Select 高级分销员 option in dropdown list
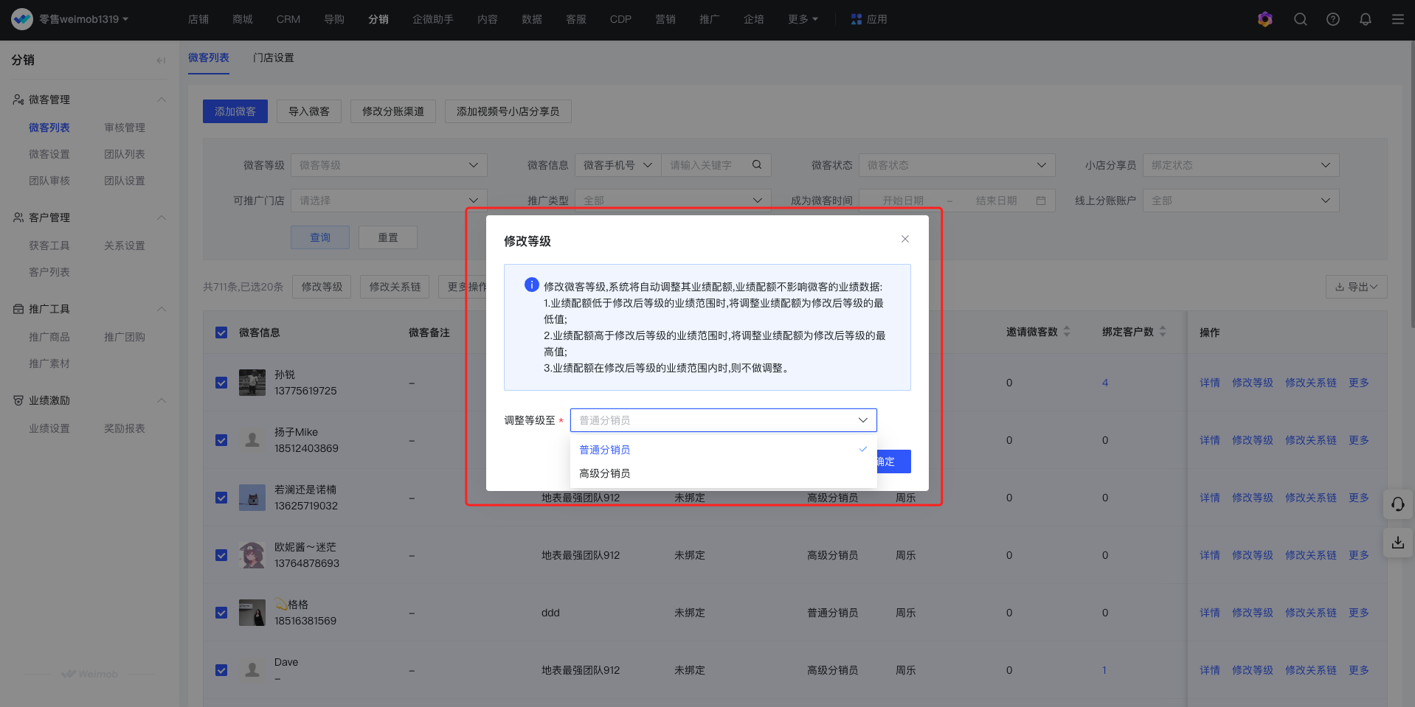The width and height of the screenshot is (1415, 707). click(x=723, y=473)
